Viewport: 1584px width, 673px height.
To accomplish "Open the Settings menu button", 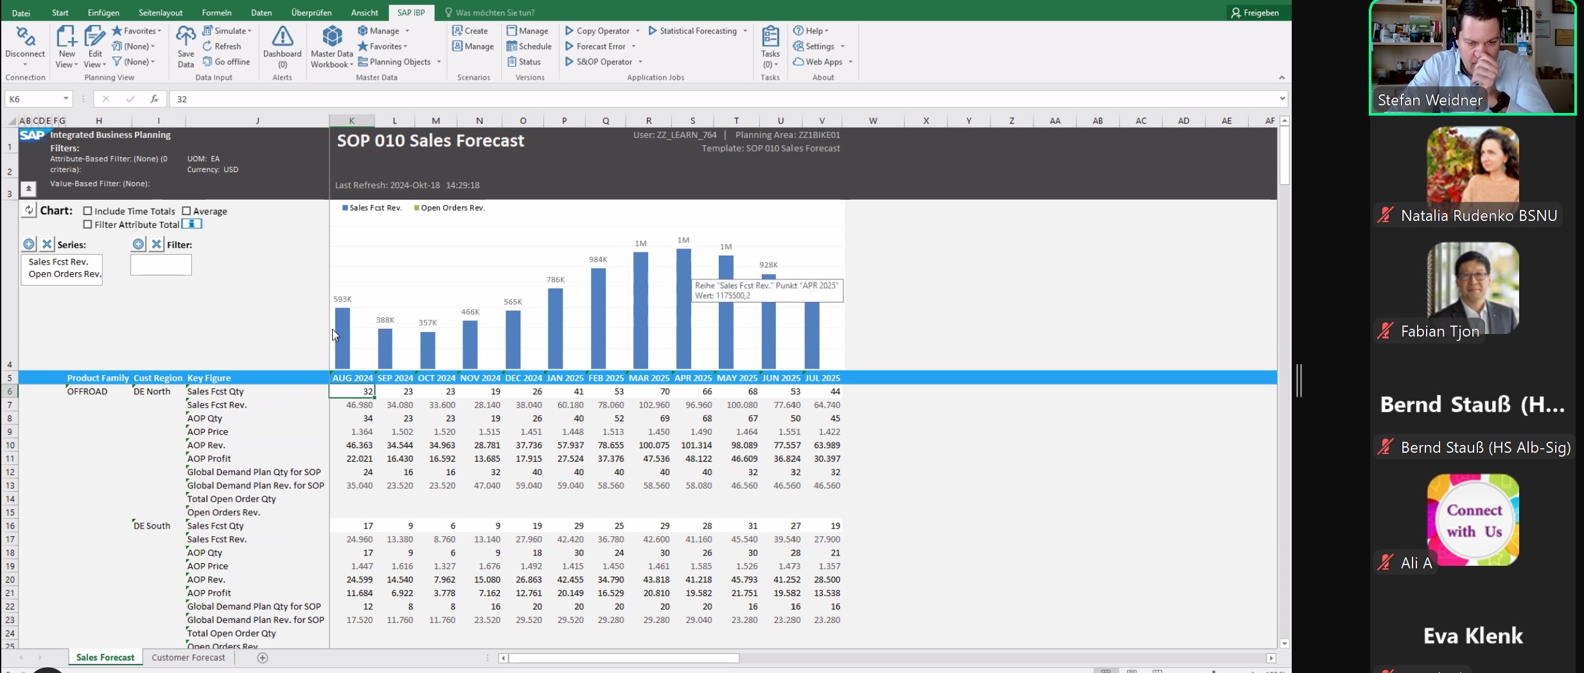I will pyautogui.click(x=819, y=46).
